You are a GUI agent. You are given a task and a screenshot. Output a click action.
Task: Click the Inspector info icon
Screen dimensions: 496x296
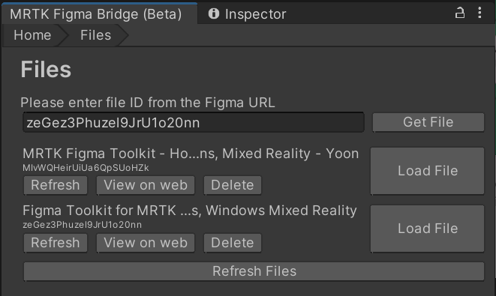click(x=214, y=13)
